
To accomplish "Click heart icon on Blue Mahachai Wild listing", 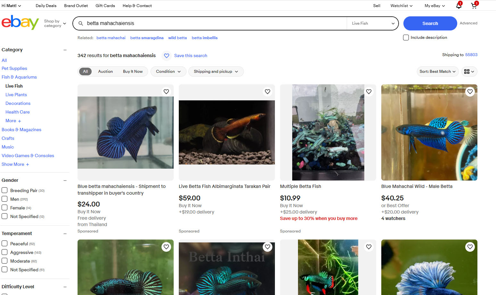I will [x=470, y=92].
